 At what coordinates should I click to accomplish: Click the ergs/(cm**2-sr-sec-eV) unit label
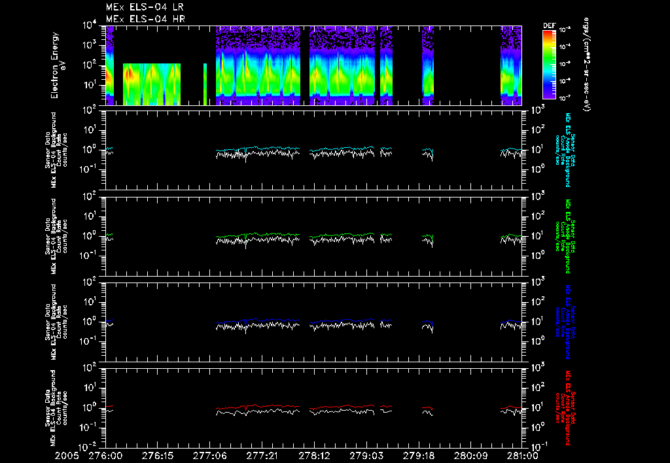tap(586, 65)
